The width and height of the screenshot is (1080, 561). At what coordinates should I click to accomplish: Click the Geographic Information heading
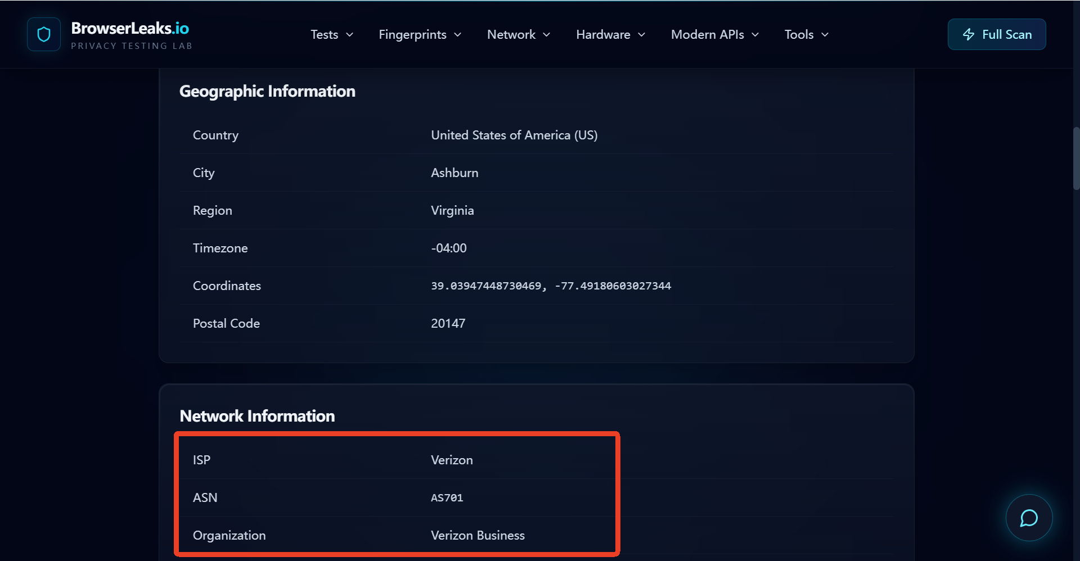pos(267,91)
